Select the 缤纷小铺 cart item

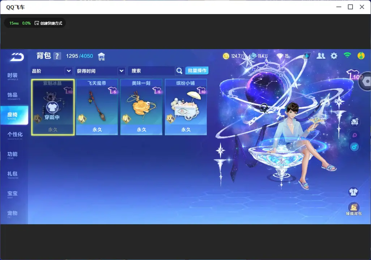(x=186, y=107)
